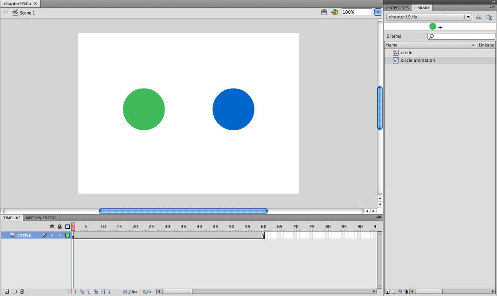
Task: Click the library Properties info icon
Action: tap(400, 291)
